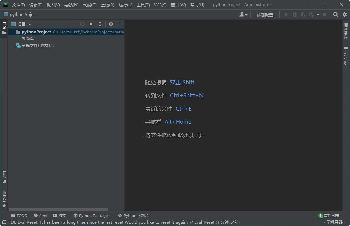
Task: Click the Collapse All icon in project panel
Action: pyautogui.click(x=100, y=24)
